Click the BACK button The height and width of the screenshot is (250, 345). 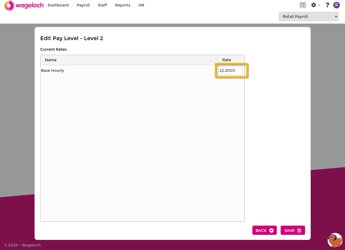pos(264,230)
